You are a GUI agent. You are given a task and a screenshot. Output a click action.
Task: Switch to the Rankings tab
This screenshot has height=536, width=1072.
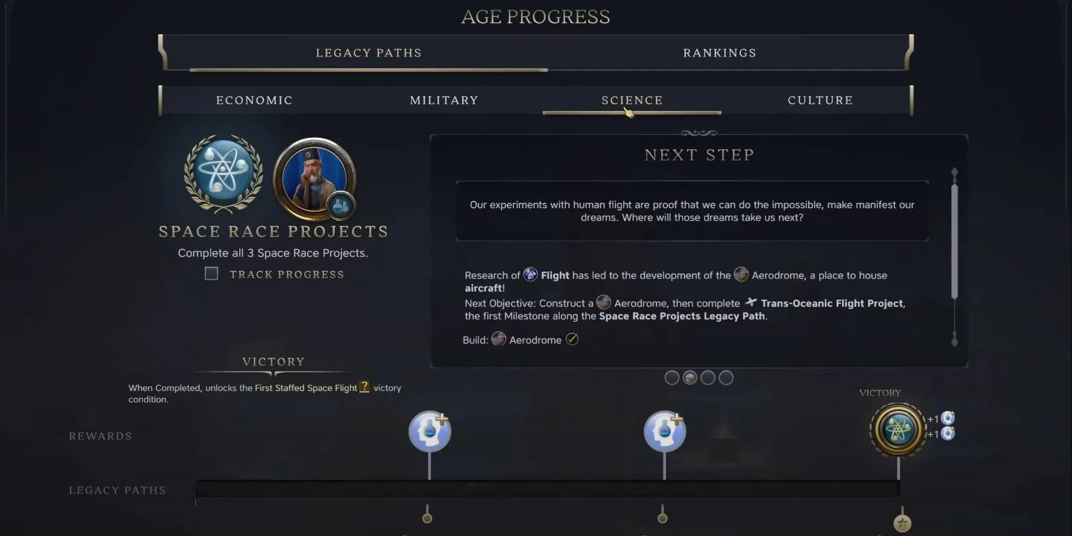(719, 53)
